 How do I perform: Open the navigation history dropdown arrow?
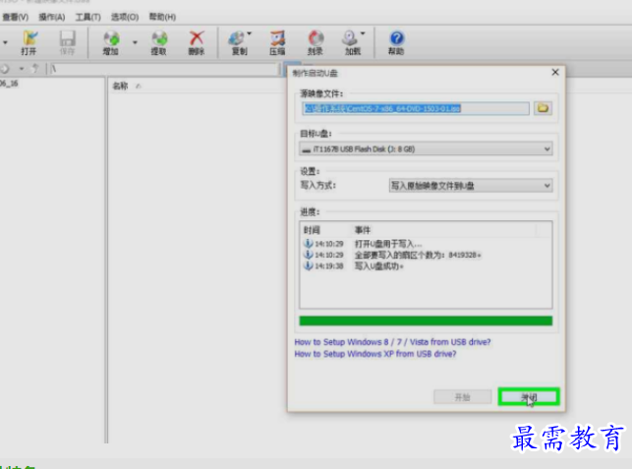[22, 69]
